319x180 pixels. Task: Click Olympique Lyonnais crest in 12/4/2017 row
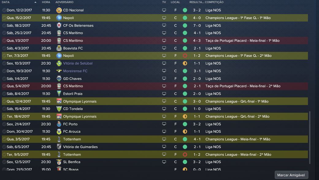click(59, 101)
